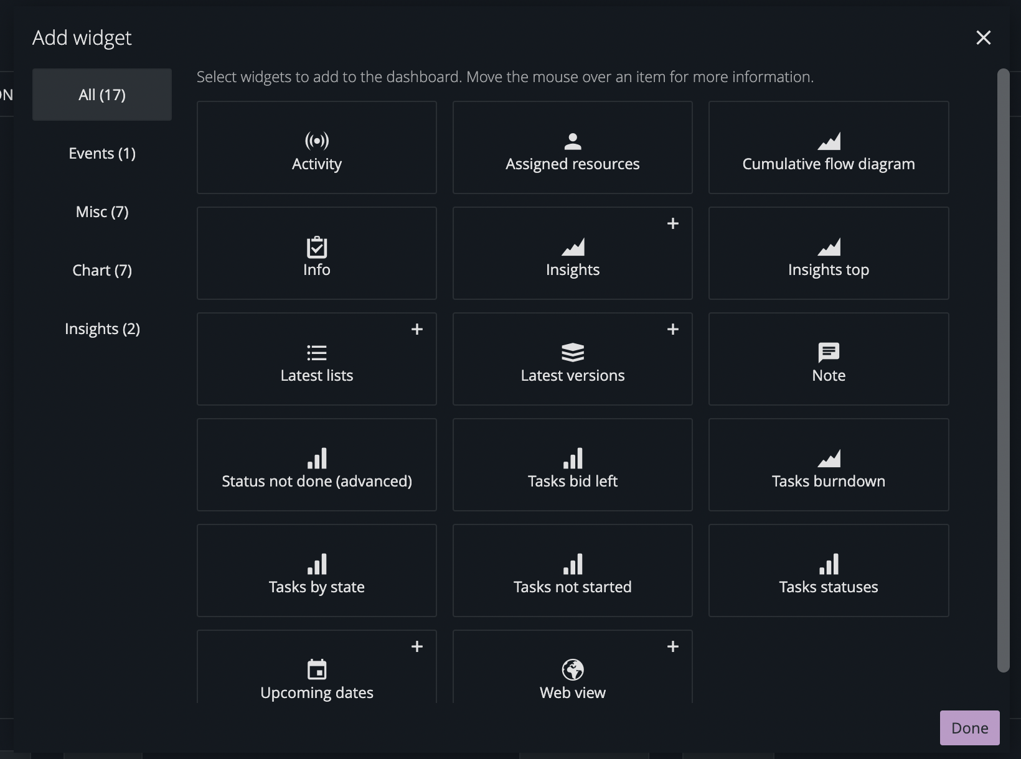
Task: Click the Info clipboard icon
Action: pos(316,246)
